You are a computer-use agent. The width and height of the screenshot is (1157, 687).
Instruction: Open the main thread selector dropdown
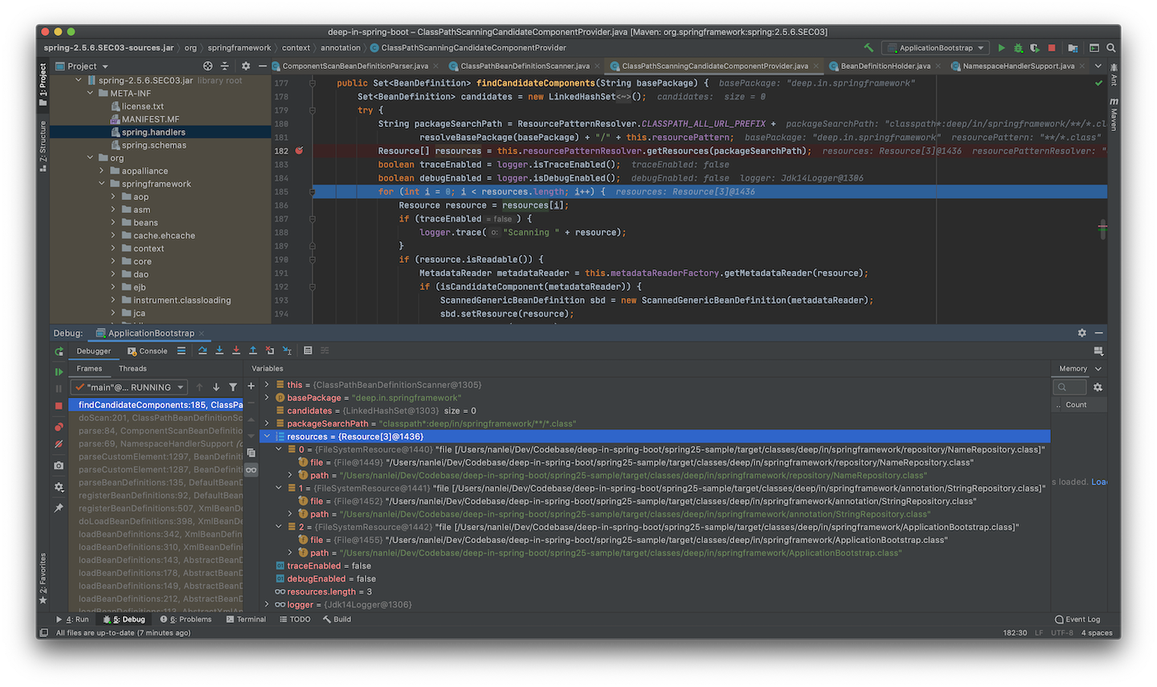pos(130,387)
